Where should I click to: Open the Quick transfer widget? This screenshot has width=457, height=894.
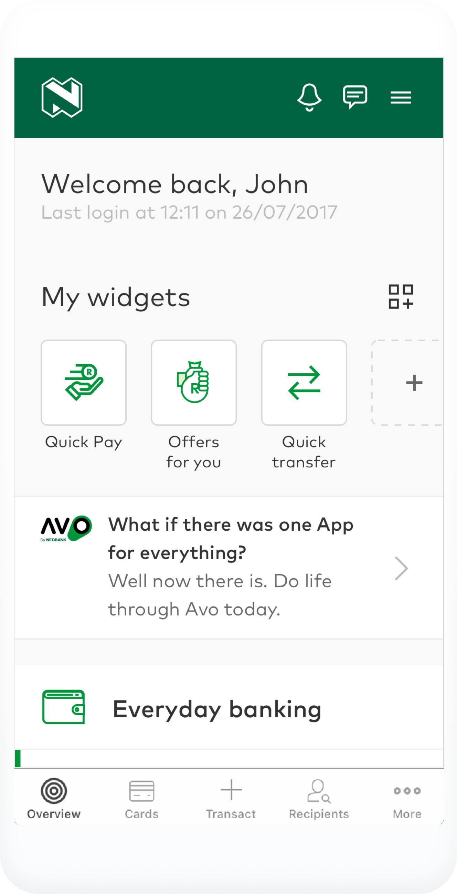click(304, 383)
